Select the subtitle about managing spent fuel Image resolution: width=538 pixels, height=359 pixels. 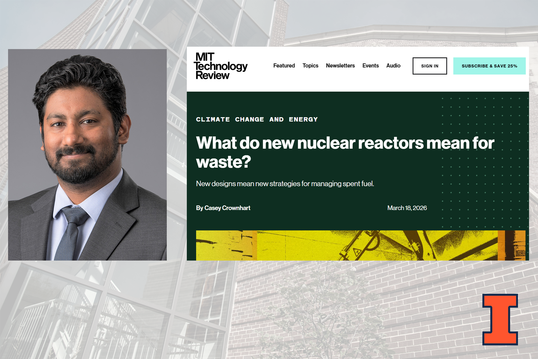tap(285, 184)
